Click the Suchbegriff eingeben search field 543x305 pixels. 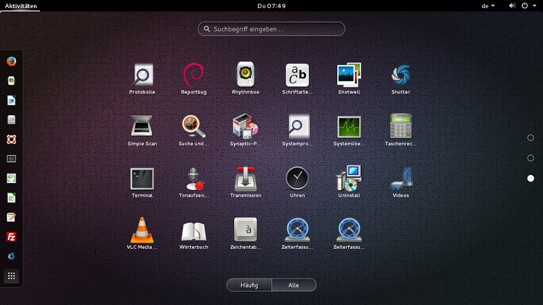tap(271, 29)
